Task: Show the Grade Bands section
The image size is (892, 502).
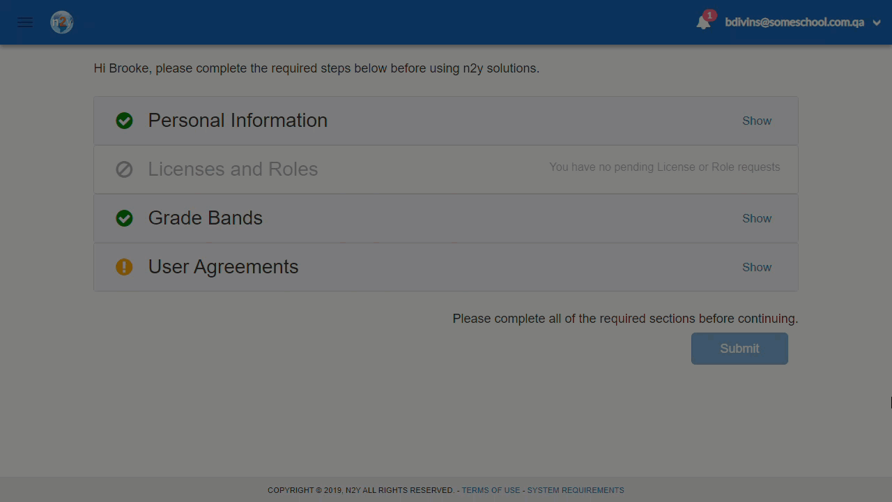Action: click(757, 218)
